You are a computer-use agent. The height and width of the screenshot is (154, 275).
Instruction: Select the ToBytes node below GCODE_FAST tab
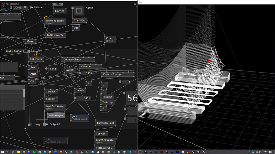[59, 11]
